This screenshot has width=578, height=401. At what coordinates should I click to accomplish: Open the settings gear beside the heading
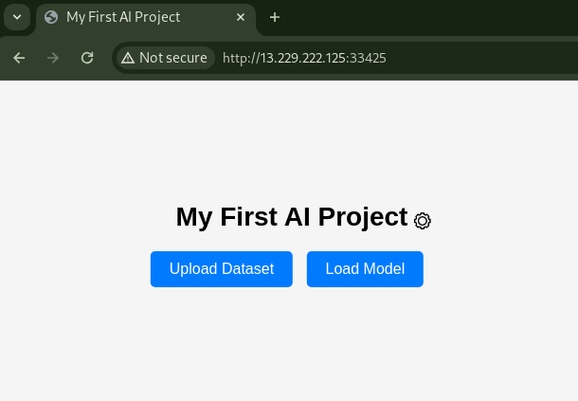(x=422, y=221)
